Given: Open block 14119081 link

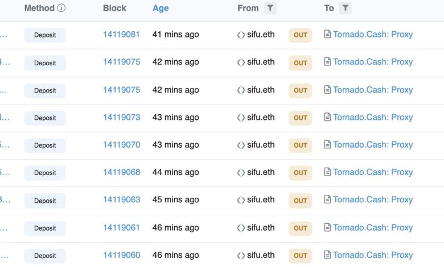Looking at the screenshot, I should click(x=121, y=34).
